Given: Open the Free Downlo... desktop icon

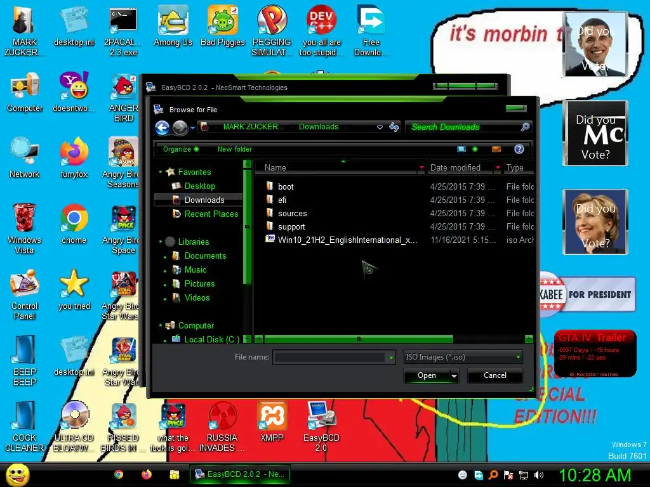Looking at the screenshot, I should click(371, 31).
